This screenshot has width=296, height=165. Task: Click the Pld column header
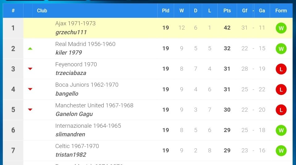165,10
